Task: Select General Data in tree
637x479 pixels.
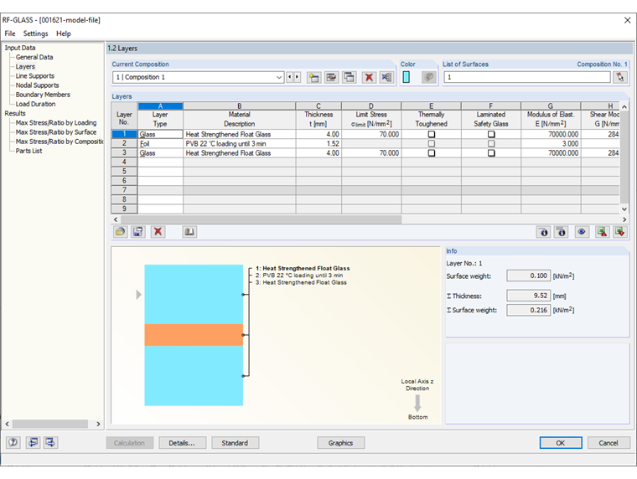Action: pyautogui.click(x=34, y=57)
